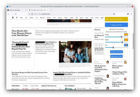This screenshot has height=97, width=140.
Task: Open 'Rethink Nursing Home Care' article
Action: (x=46, y=43)
